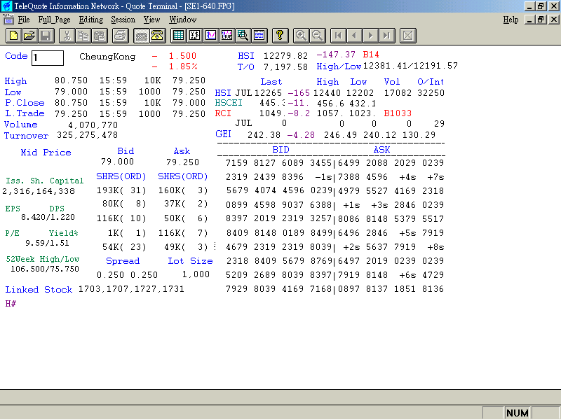This screenshot has width=561, height=420.
Task: Open the LIVE chart icon
Action: tap(227, 36)
